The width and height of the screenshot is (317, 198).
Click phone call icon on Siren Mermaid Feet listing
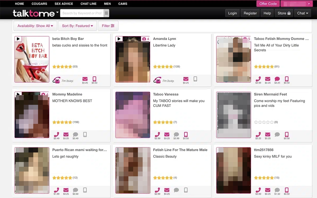pos(258,134)
